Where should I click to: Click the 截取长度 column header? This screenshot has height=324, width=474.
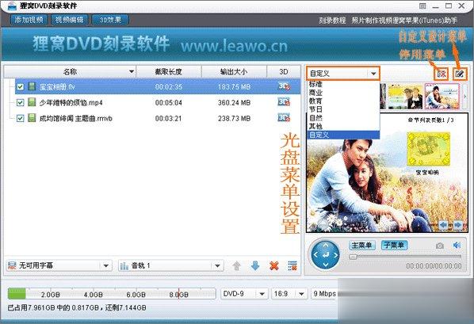click(x=169, y=71)
